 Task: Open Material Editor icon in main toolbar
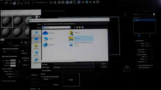79,2
